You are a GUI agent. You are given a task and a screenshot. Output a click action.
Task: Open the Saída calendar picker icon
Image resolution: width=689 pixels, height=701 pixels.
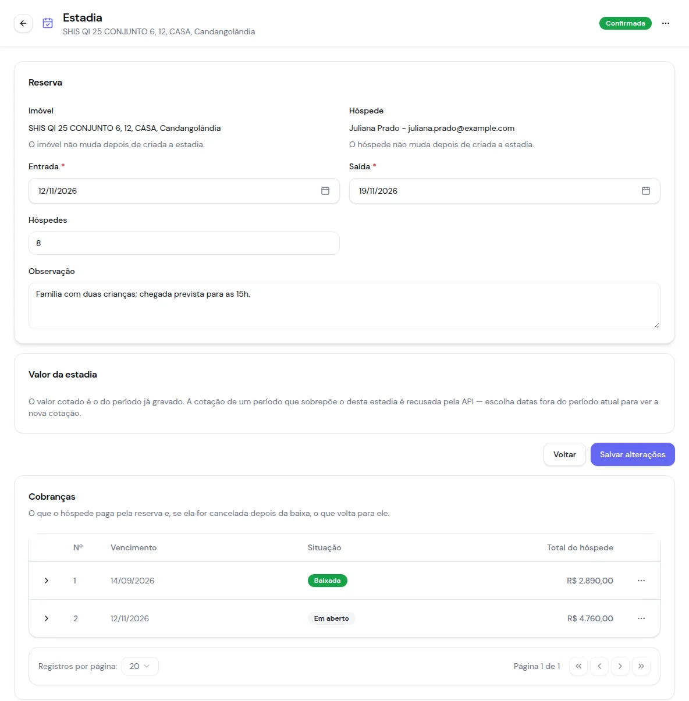646,191
